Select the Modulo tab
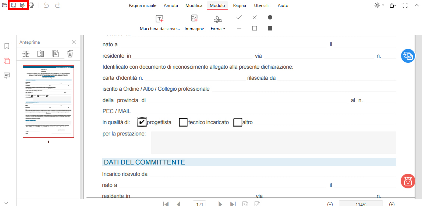 [x=217, y=6]
